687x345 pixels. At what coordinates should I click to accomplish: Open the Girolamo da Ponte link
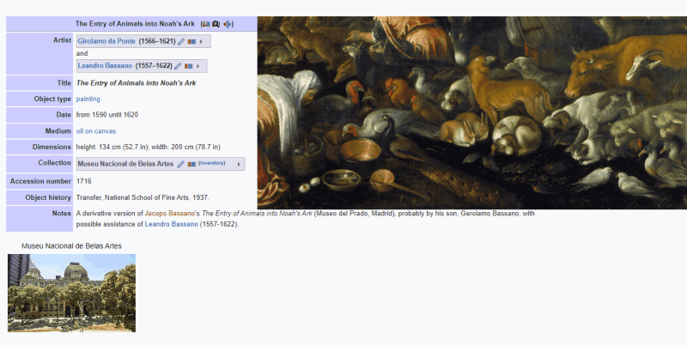coord(106,41)
